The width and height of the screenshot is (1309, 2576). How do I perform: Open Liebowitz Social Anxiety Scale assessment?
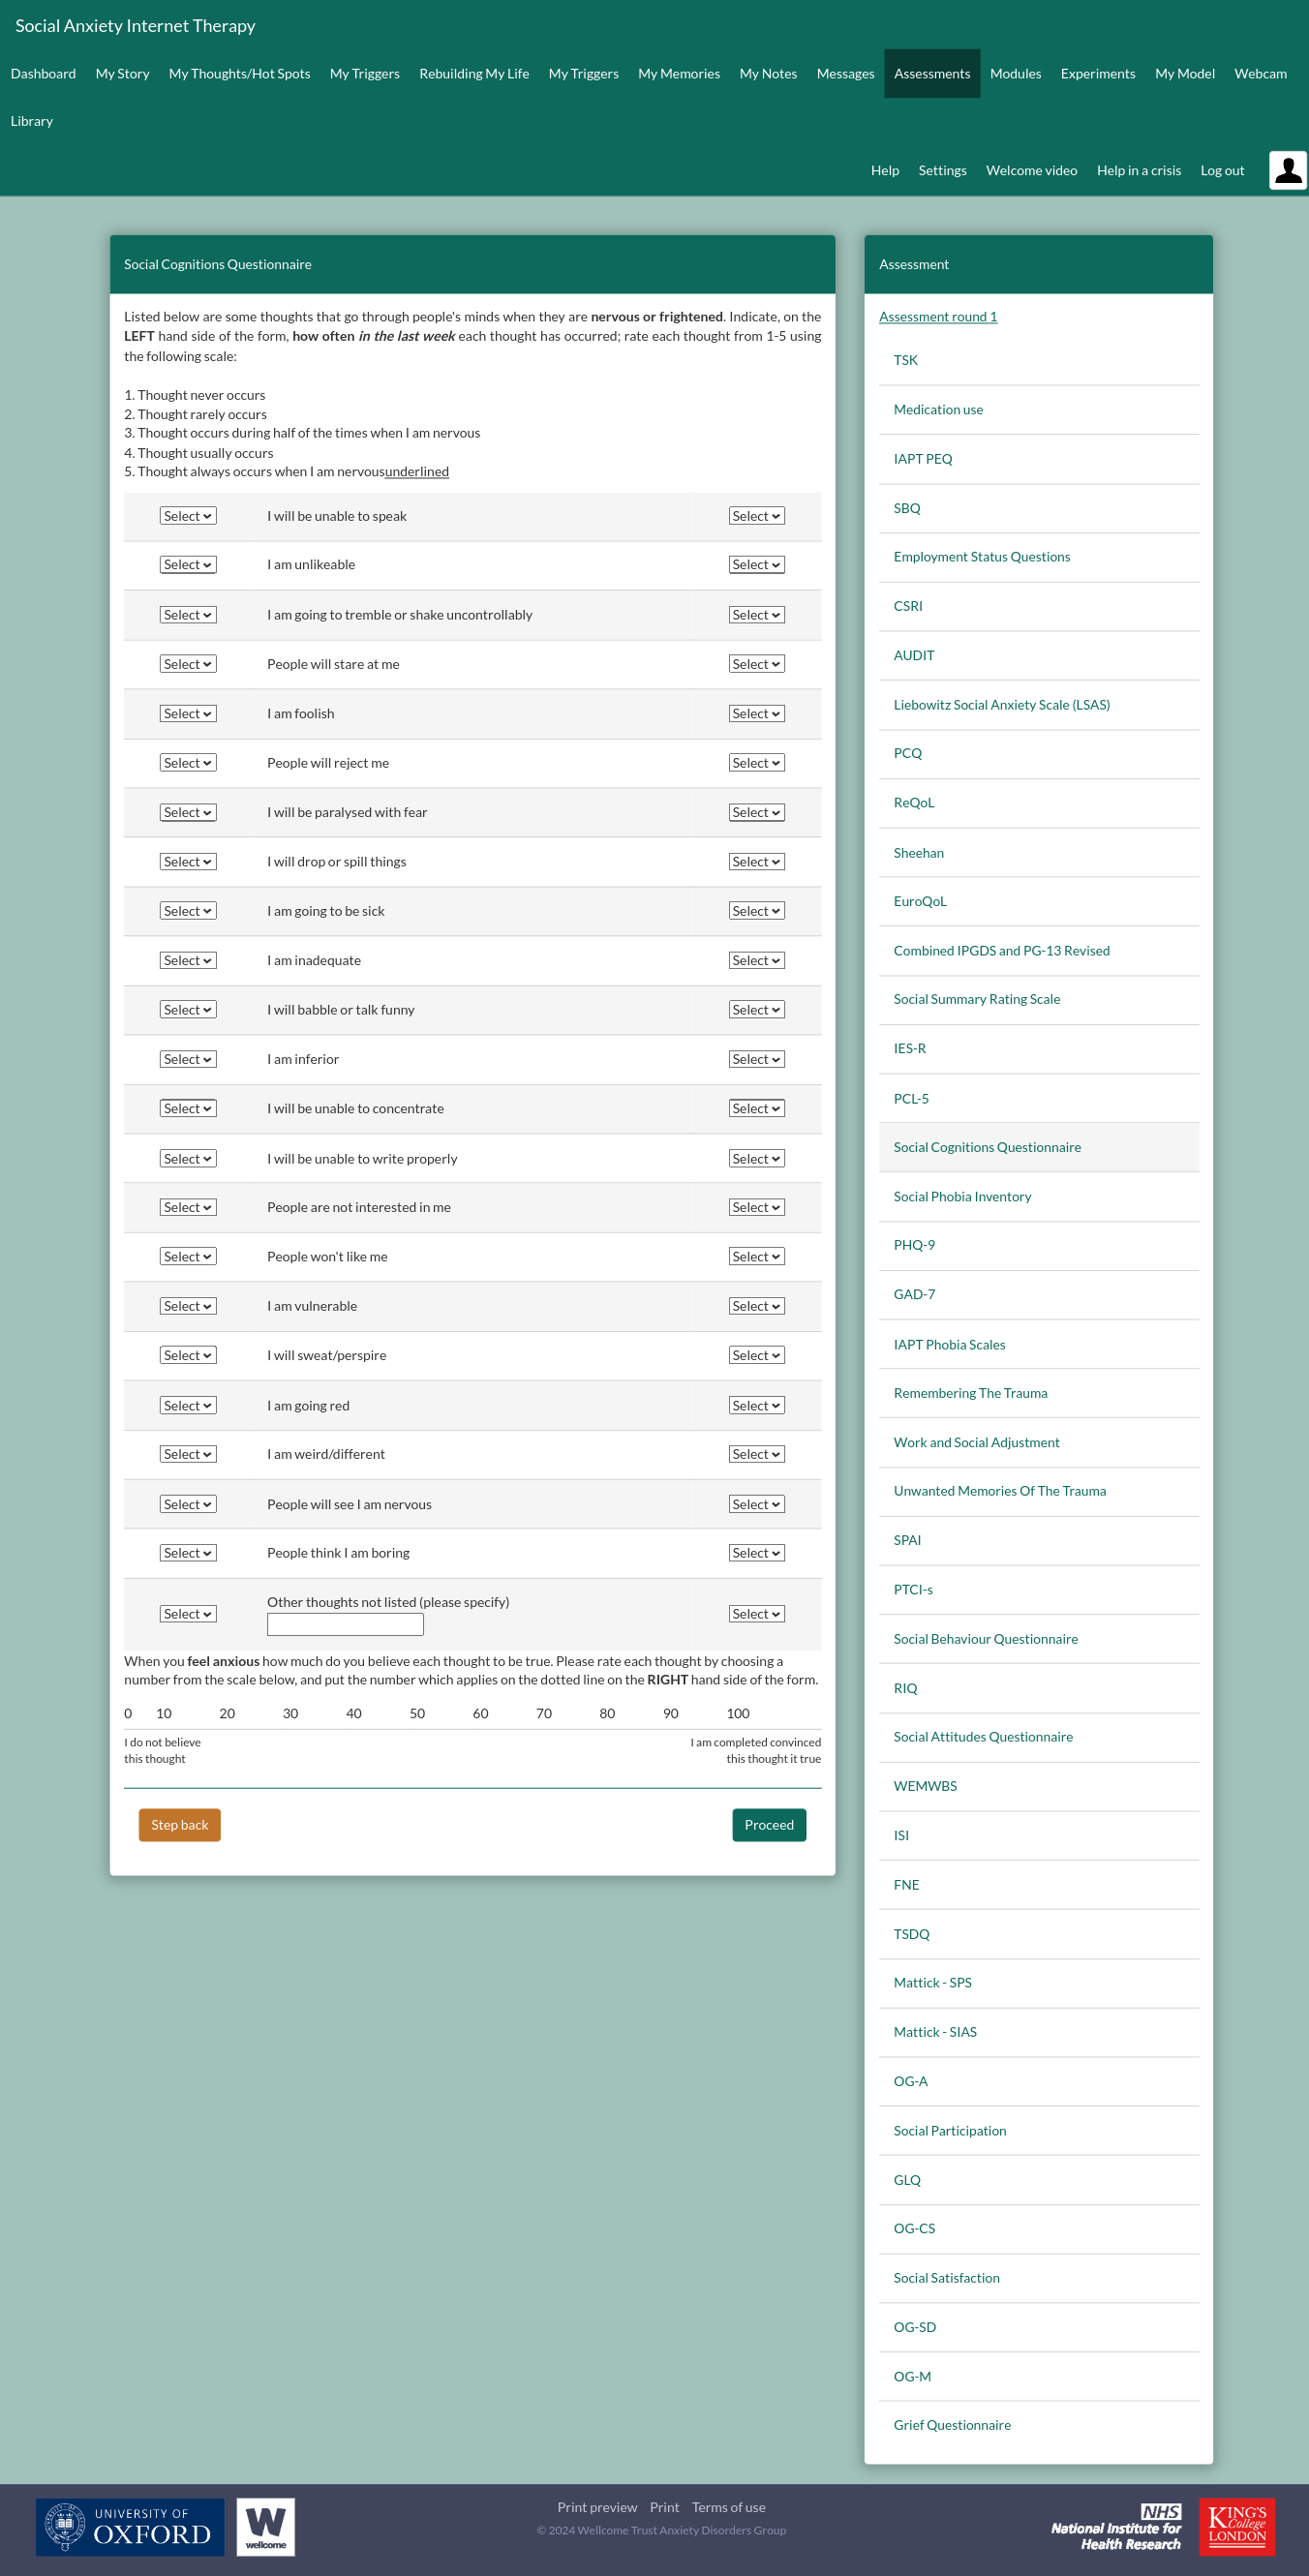point(1001,705)
